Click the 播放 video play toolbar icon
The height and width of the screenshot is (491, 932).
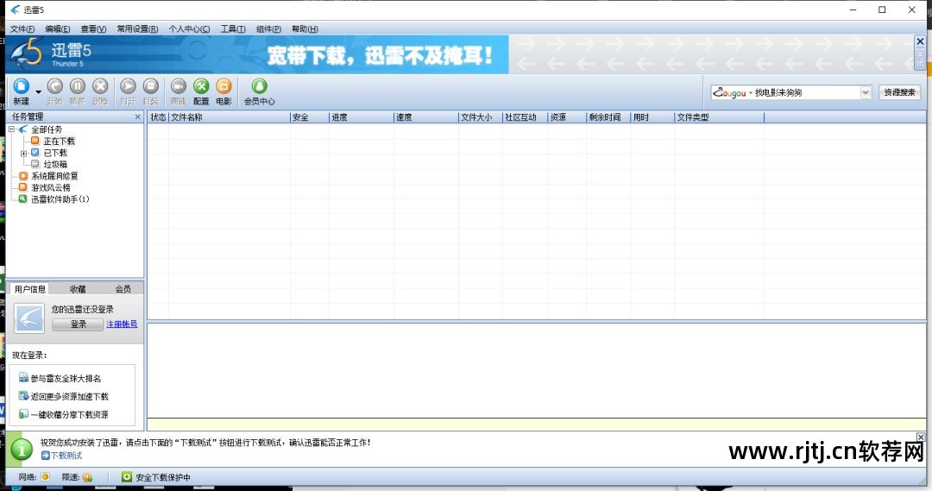click(179, 87)
